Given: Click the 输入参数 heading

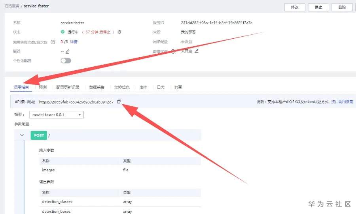Looking at the screenshot, I should pyautogui.click(x=47, y=150).
